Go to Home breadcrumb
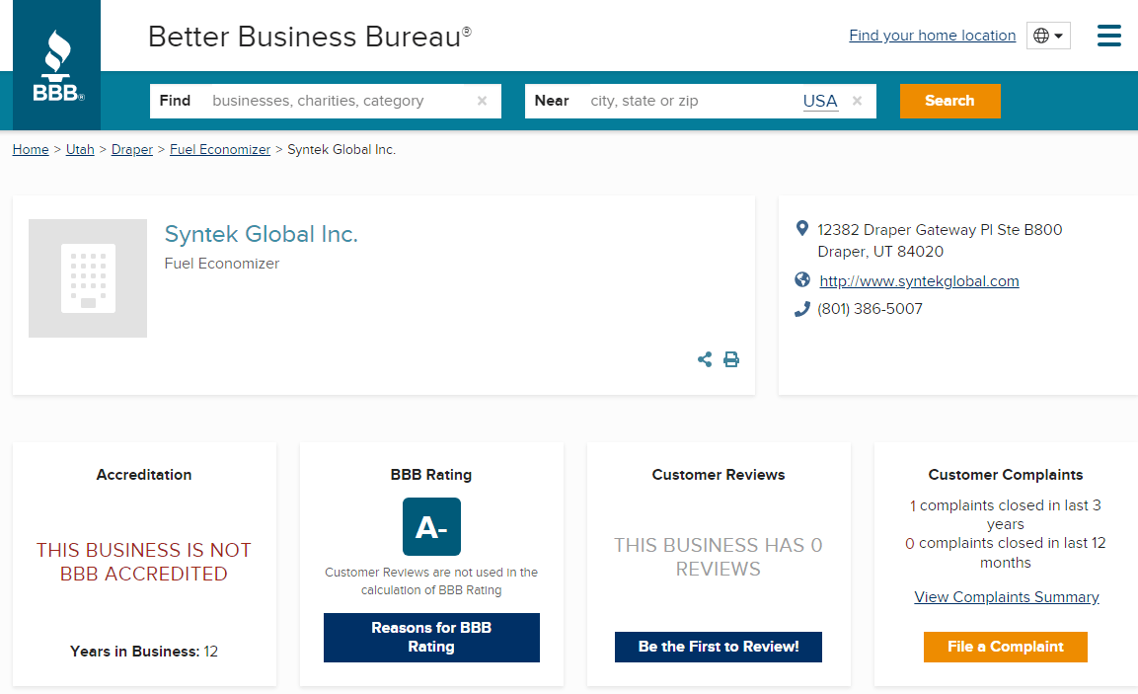Image resolution: width=1138 pixels, height=694 pixels. (31, 149)
